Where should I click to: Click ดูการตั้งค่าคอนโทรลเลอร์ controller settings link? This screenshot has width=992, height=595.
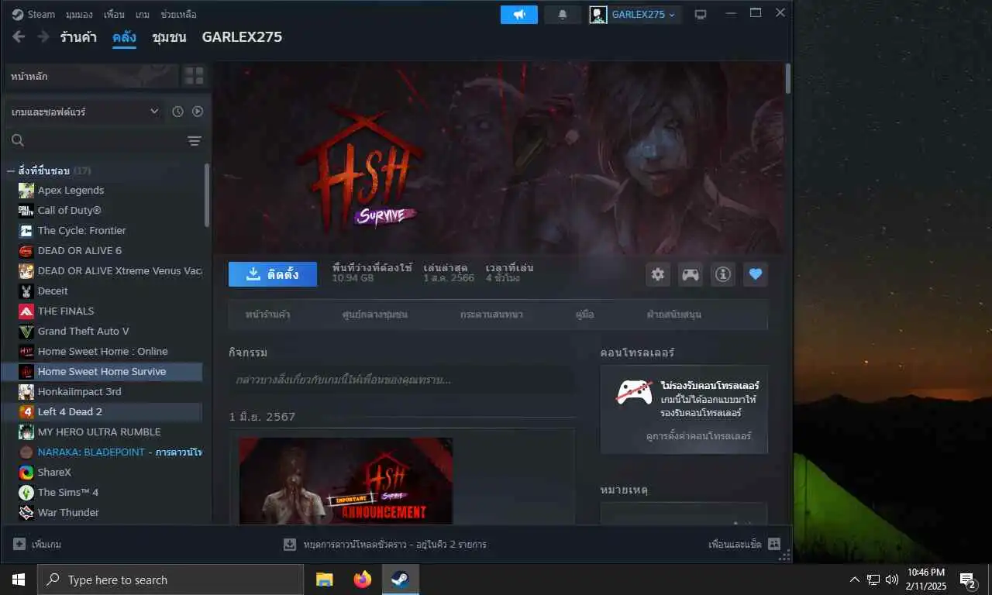699,436
